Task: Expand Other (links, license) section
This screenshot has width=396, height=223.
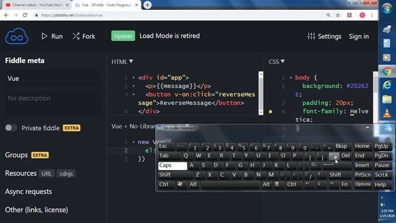Action: point(37,209)
